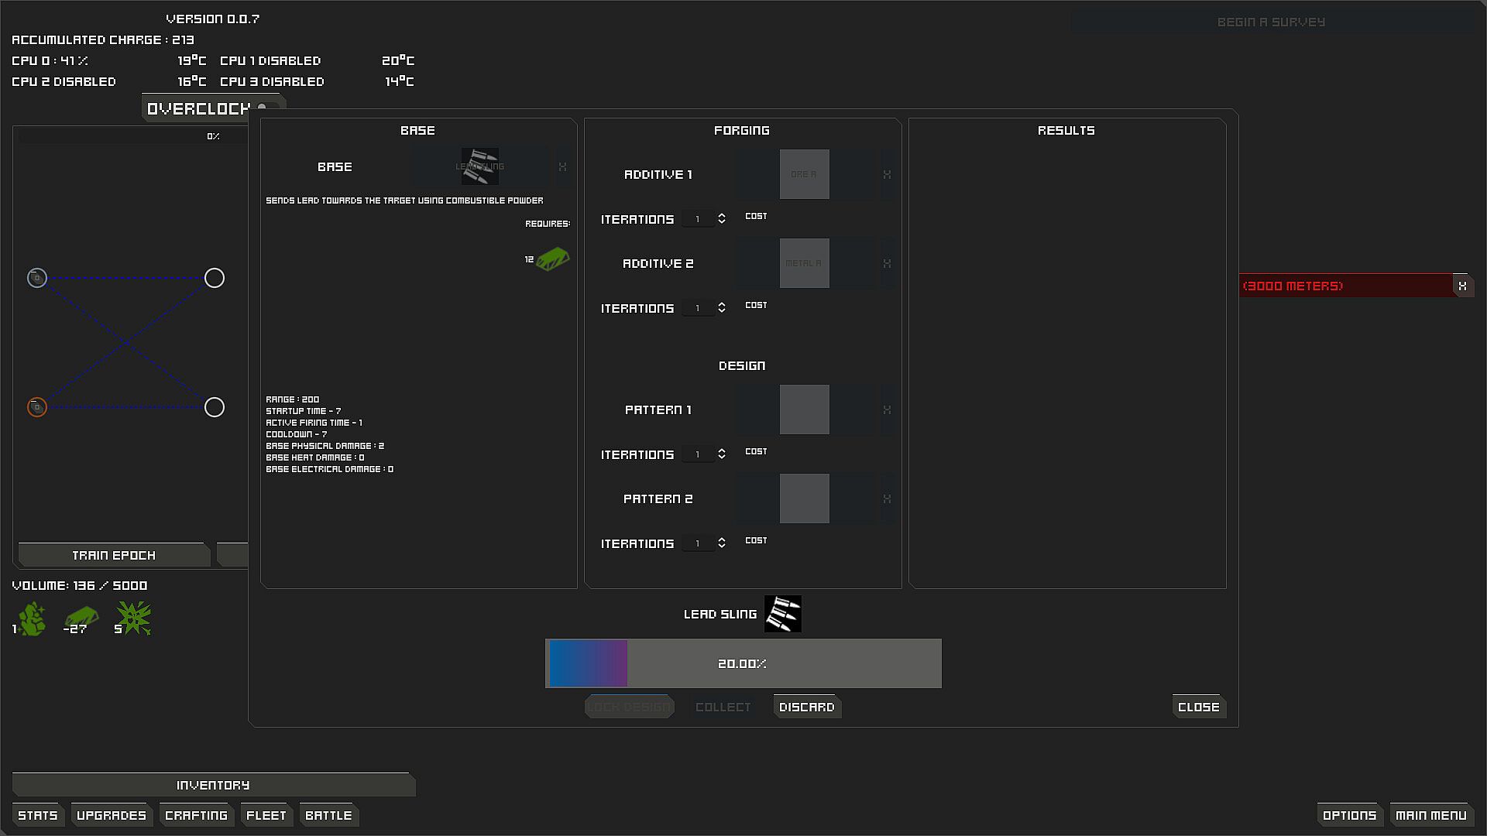Select the top-right white output node

tap(215, 278)
